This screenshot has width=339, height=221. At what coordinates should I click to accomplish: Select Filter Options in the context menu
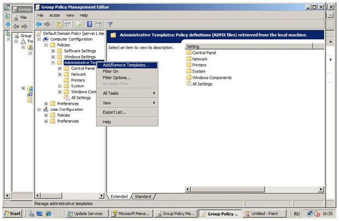pyautogui.click(x=116, y=77)
